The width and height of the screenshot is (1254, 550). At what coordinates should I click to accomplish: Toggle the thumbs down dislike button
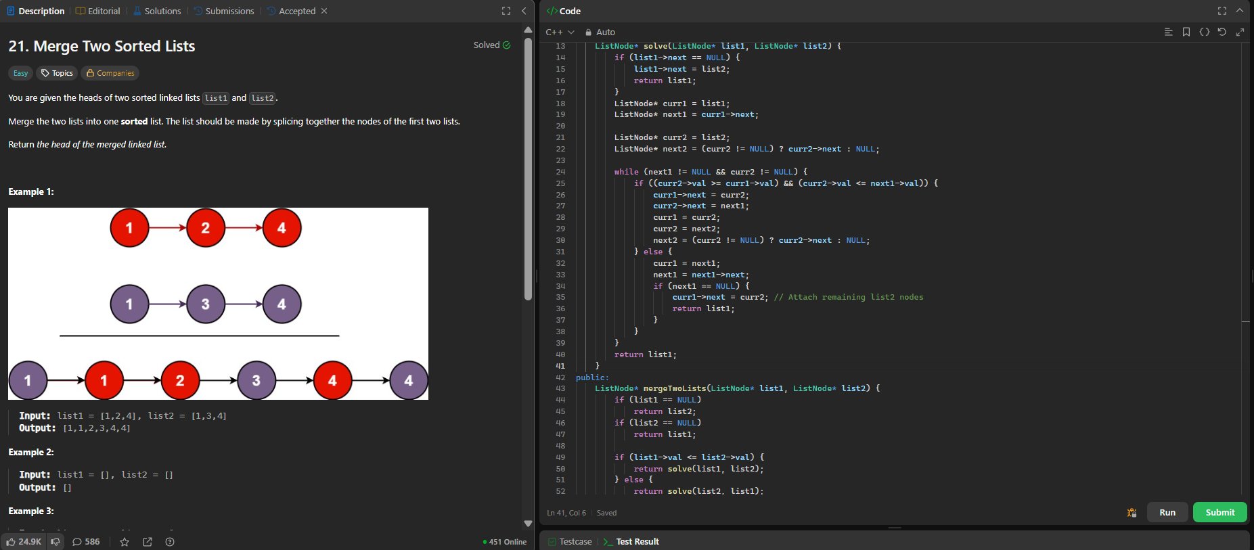[x=55, y=542]
